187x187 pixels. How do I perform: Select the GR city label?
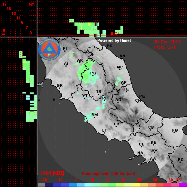[59, 86]
